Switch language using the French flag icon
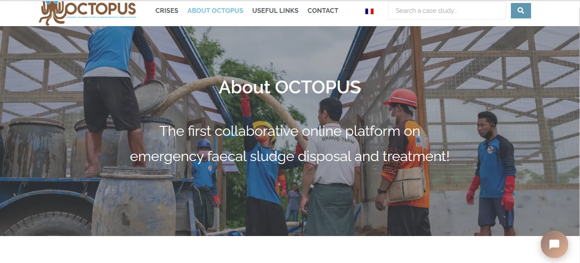This screenshot has width=580, height=263. (x=369, y=11)
